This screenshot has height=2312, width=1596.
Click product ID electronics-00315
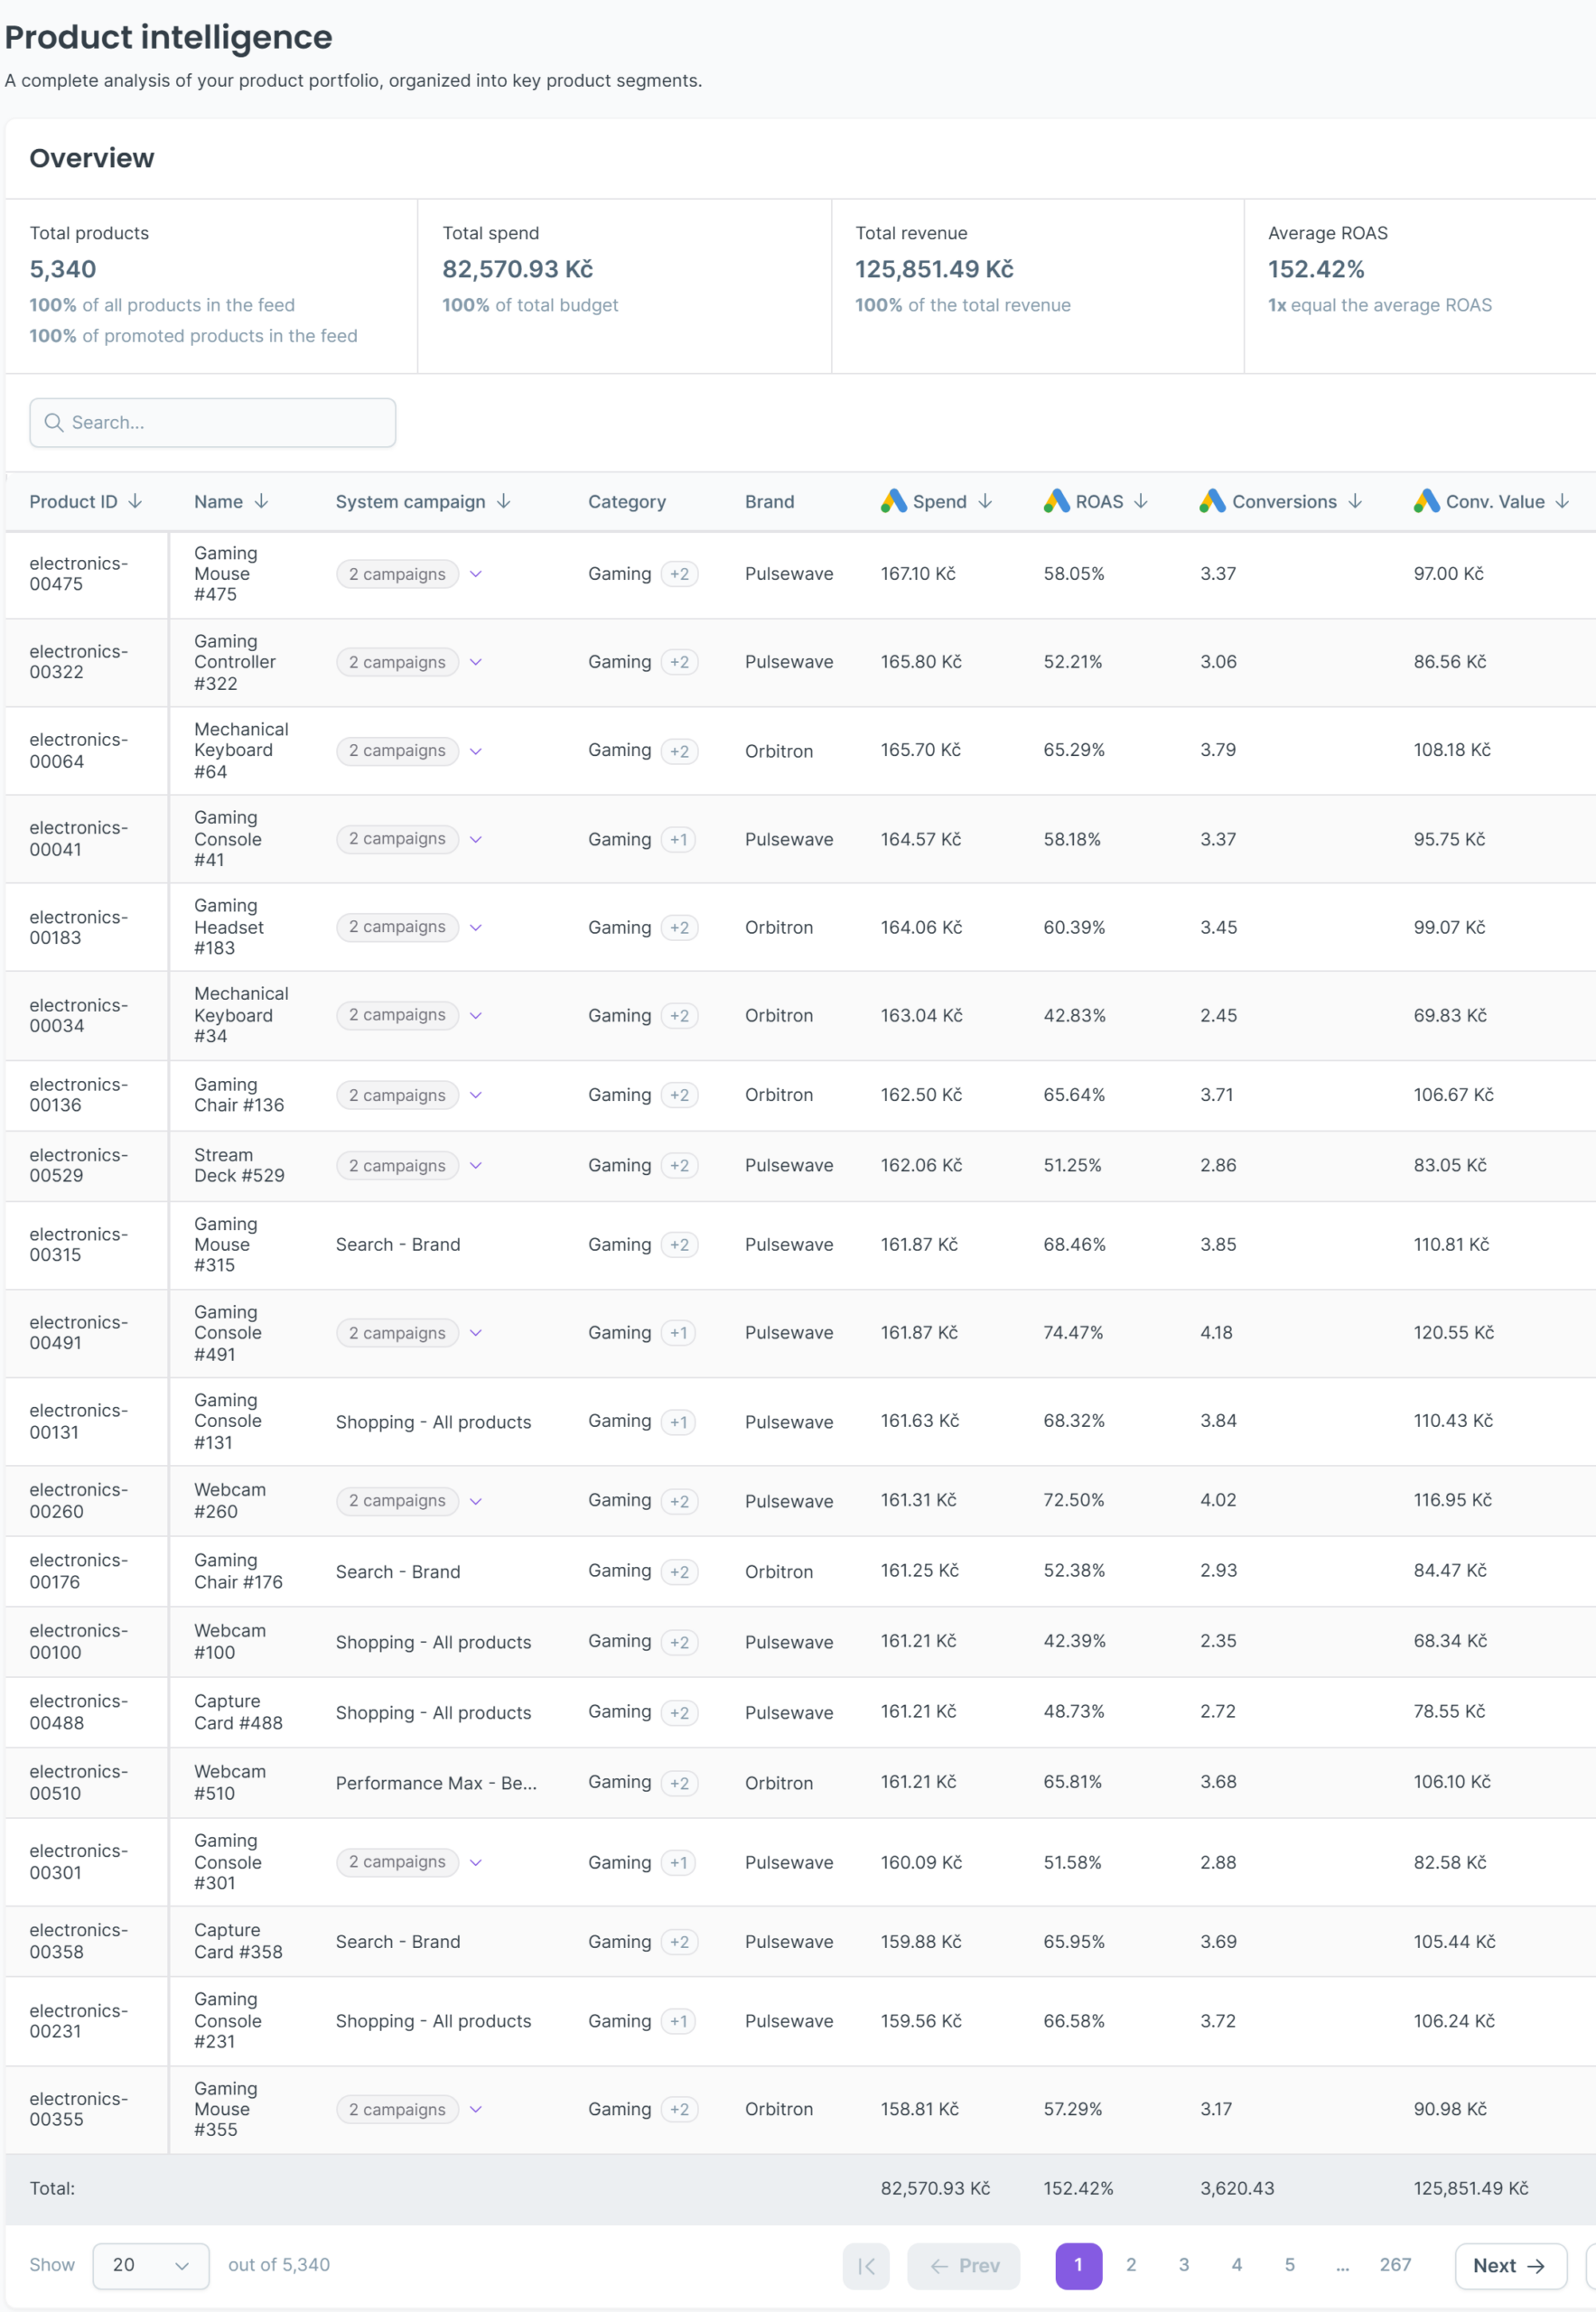(x=79, y=1245)
